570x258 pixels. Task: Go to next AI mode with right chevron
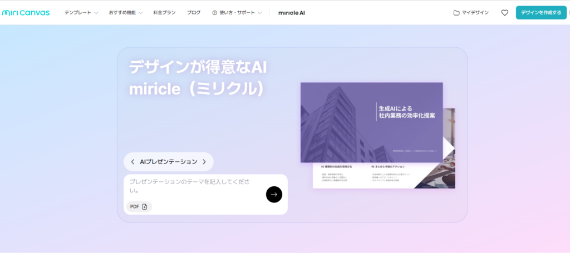204,162
